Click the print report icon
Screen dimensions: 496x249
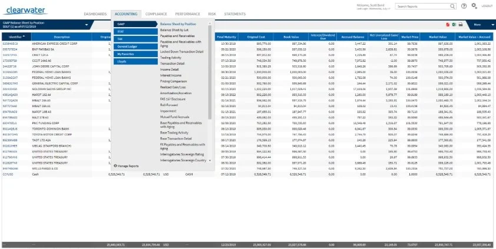(x=461, y=25)
